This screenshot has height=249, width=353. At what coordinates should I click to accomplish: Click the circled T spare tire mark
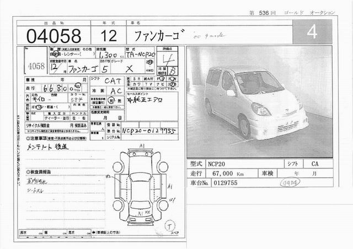(x=169, y=226)
